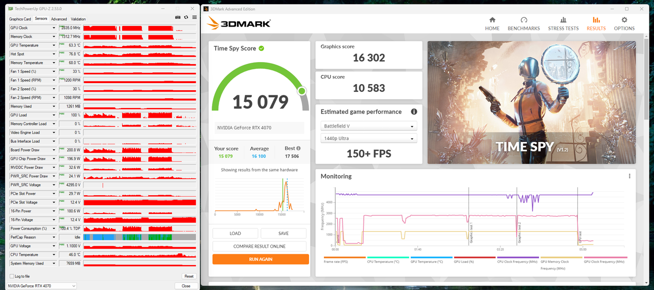
Task: Click the GPU Clock sensor graph
Action: 139,28
